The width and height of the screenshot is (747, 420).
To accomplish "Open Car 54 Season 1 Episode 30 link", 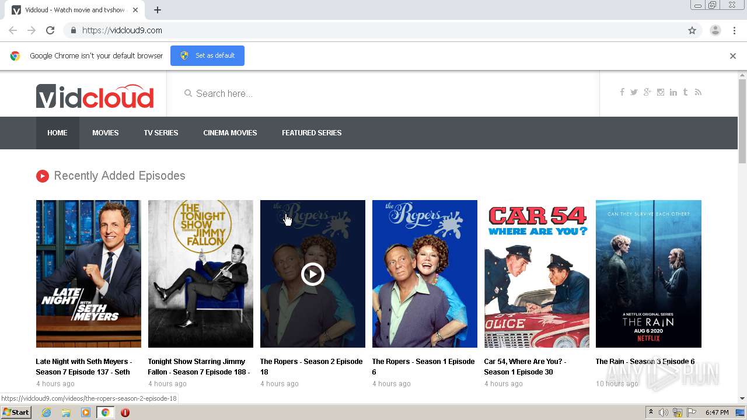I will (525, 366).
